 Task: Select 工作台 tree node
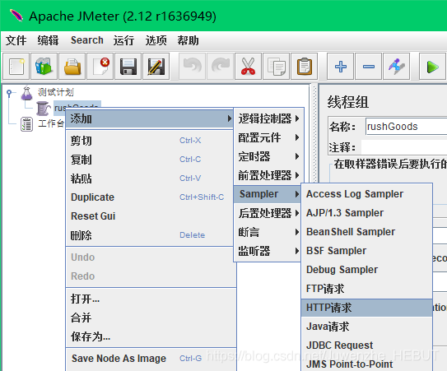tap(51, 123)
